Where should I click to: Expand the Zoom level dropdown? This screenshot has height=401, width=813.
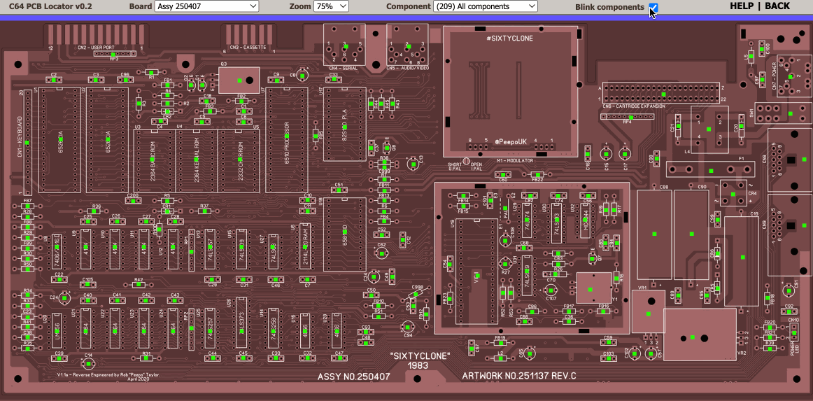(330, 6)
